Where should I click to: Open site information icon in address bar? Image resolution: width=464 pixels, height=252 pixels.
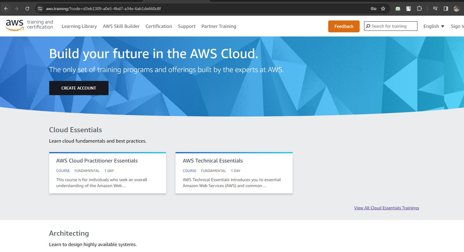click(40, 9)
